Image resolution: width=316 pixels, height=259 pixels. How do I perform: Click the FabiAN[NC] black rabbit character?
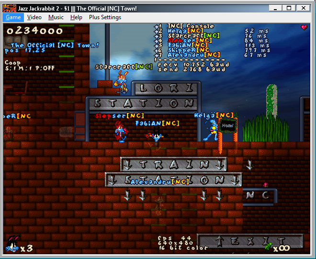pos(157,135)
